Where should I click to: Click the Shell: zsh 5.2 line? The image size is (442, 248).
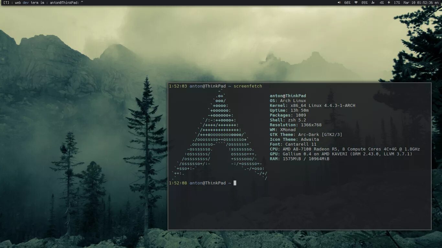pyautogui.click(x=288, y=120)
